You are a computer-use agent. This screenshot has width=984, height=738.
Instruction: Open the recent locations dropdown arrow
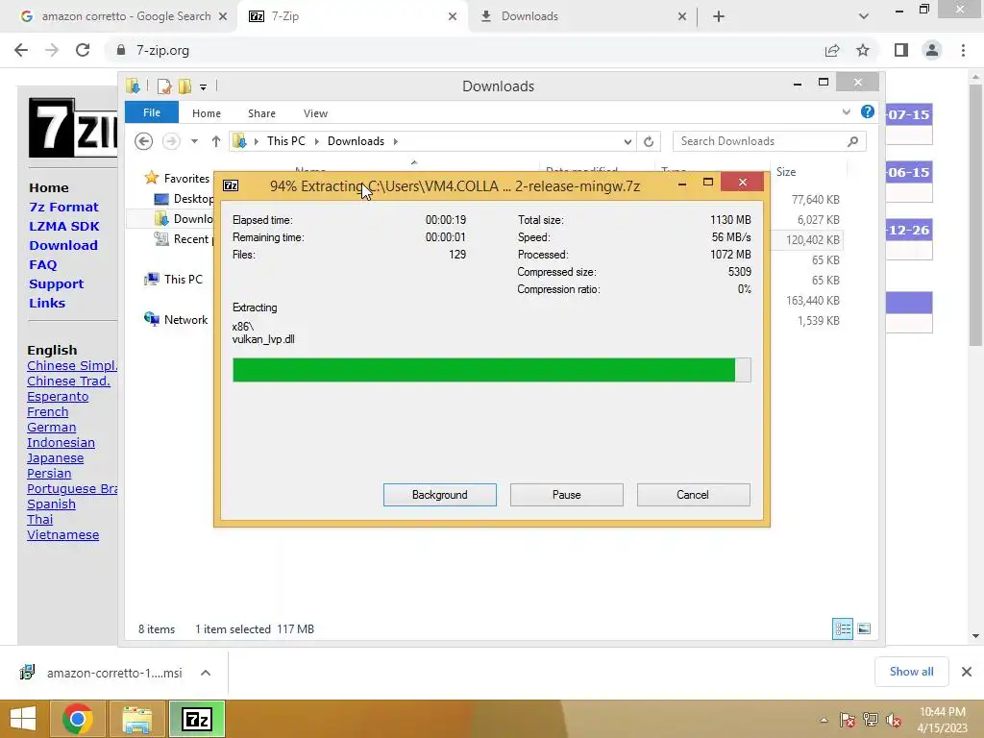[x=194, y=141]
